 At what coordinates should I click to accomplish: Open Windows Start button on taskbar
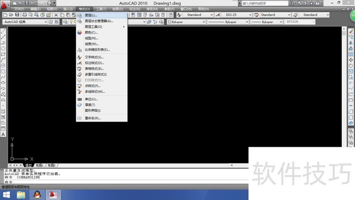[7, 195]
